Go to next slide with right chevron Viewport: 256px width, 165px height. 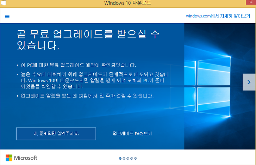click(x=249, y=82)
